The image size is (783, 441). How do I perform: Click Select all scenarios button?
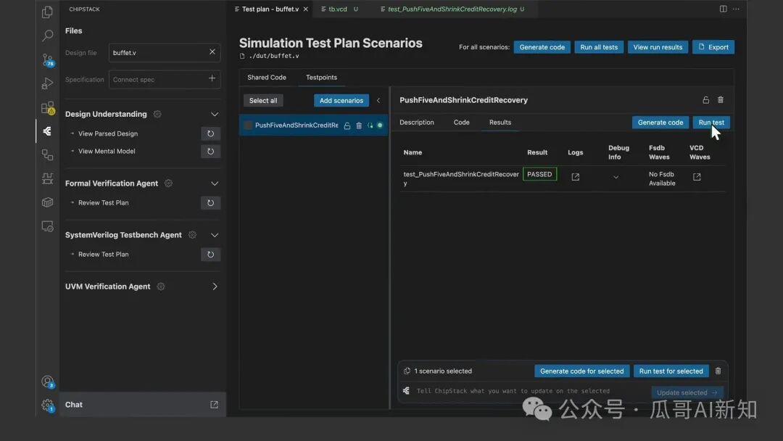263,100
